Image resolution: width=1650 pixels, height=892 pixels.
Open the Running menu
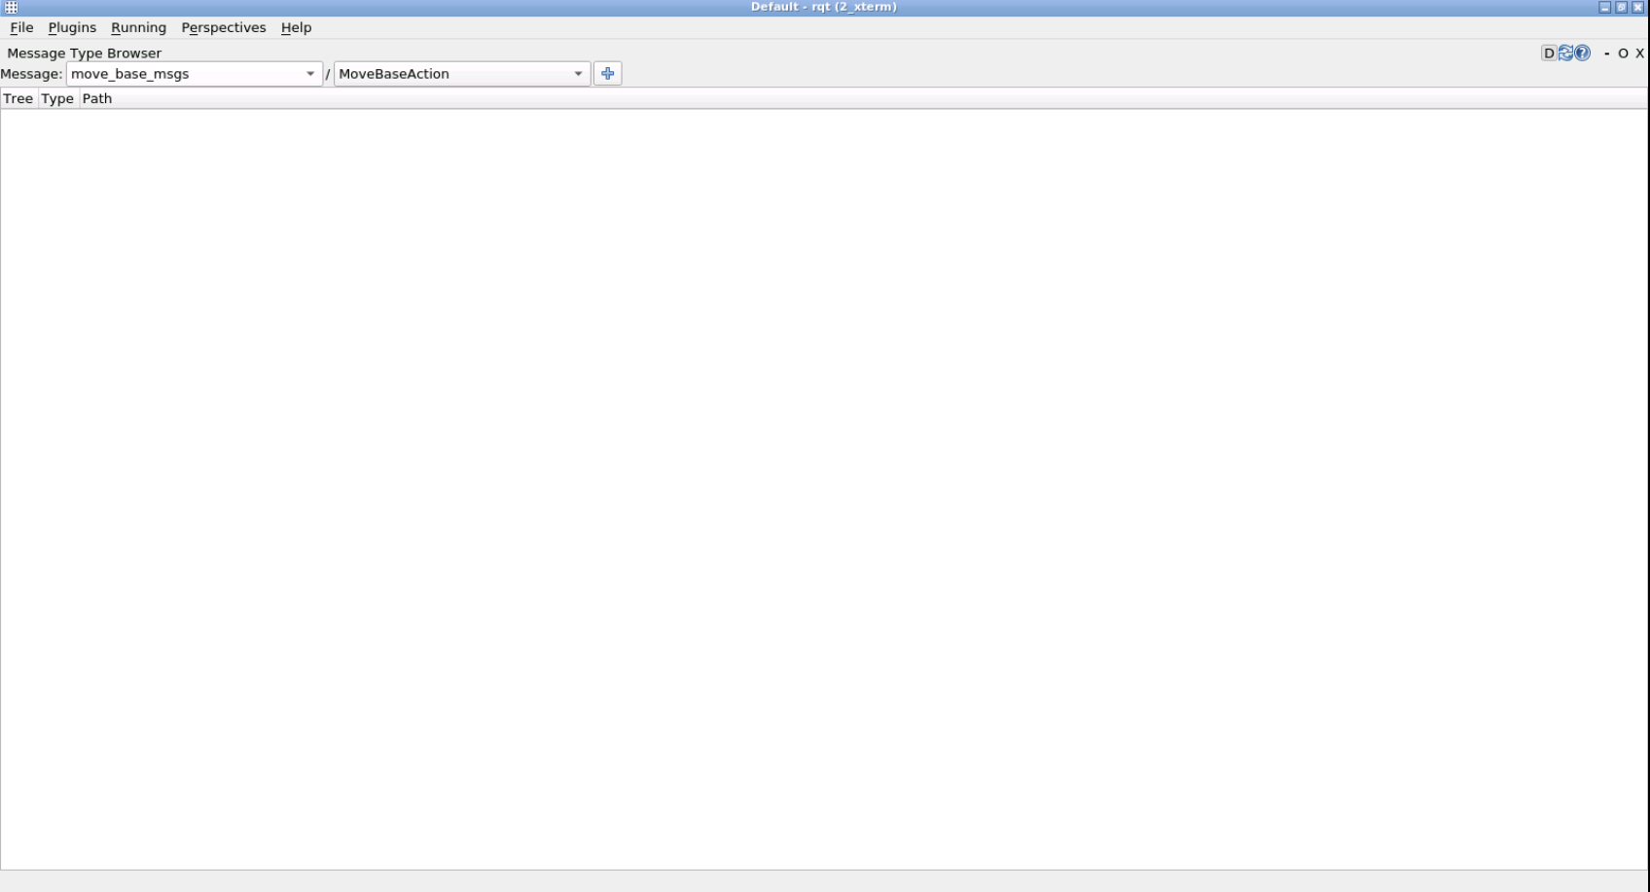(x=138, y=27)
